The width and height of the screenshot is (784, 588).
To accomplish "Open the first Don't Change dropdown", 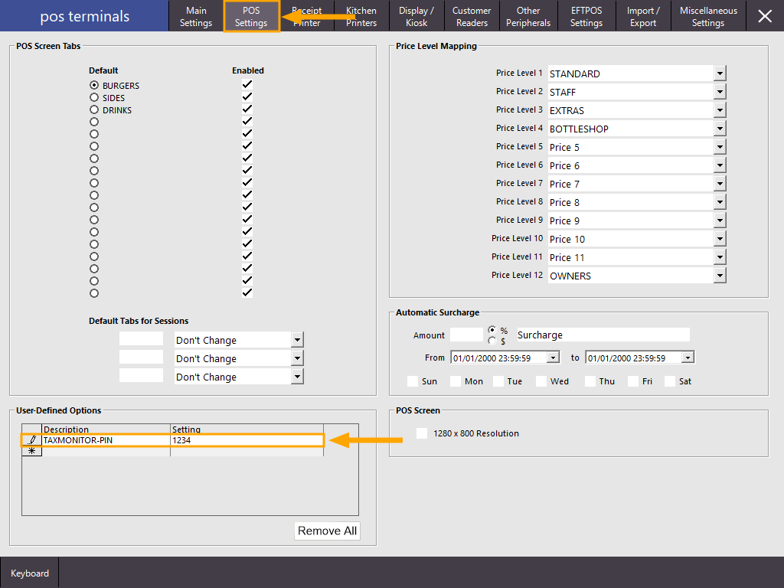I will pos(298,339).
